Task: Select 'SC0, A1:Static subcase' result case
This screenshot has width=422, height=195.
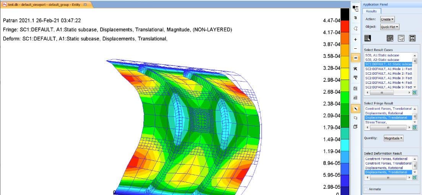Action: click(x=382, y=55)
